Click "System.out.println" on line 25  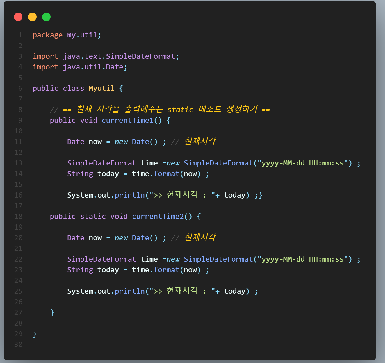tap(106, 291)
